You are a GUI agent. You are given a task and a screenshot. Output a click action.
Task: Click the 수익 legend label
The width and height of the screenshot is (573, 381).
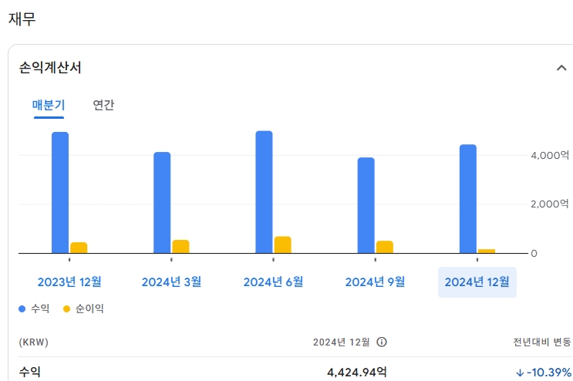40,309
